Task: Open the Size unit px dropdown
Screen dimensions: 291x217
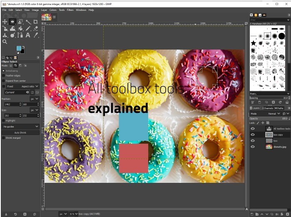Action: [x=34, y=110]
